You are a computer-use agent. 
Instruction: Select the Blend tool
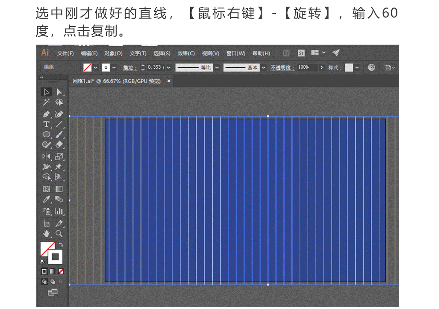[x=59, y=199]
